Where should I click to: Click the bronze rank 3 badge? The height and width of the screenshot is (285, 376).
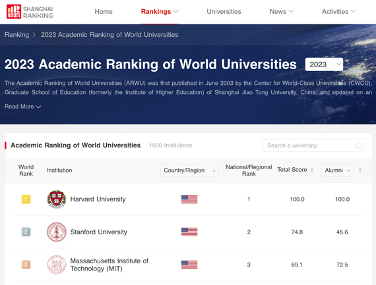coord(26,265)
